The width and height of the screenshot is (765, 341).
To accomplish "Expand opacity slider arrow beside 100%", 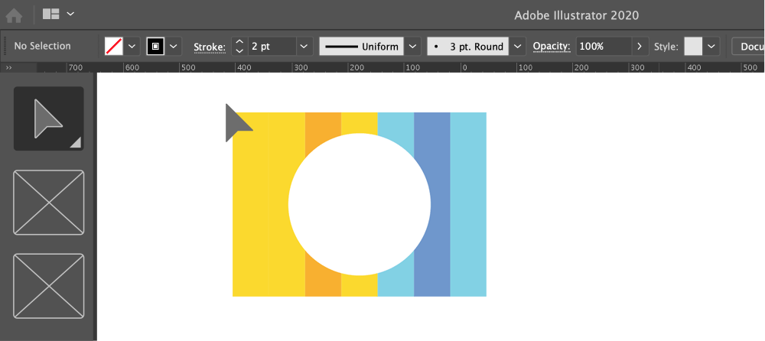I will pos(640,46).
